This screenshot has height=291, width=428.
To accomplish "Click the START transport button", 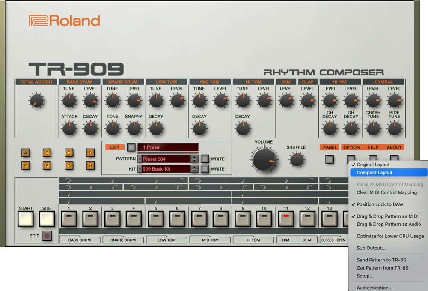I will [26, 219].
